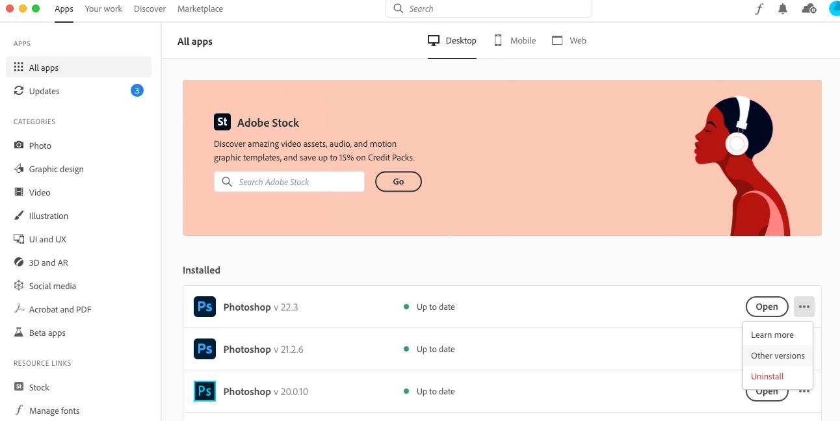
Task: Switch to the Apps tab
Action: pyautogui.click(x=64, y=9)
